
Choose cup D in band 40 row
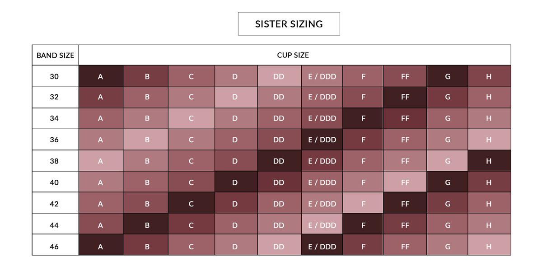(x=235, y=182)
